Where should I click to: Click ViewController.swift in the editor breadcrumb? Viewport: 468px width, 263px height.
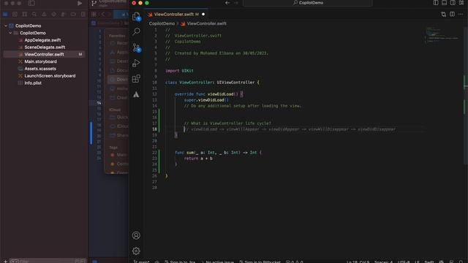pos(206,23)
